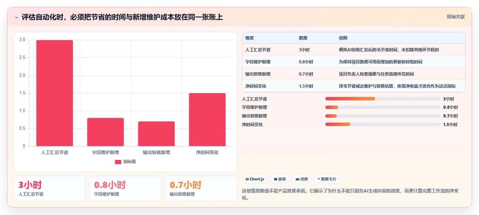Click the 人工汇总节省 progress row label
This screenshot has height=215, width=479.
pos(254,99)
